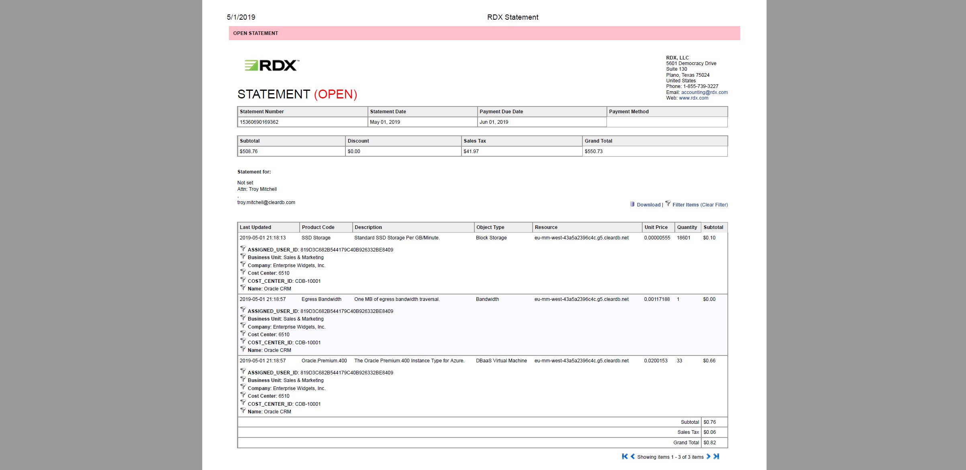This screenshot has width=966, height=470.
Task: Click the first page pagination arrow
Action: point(625,456)
